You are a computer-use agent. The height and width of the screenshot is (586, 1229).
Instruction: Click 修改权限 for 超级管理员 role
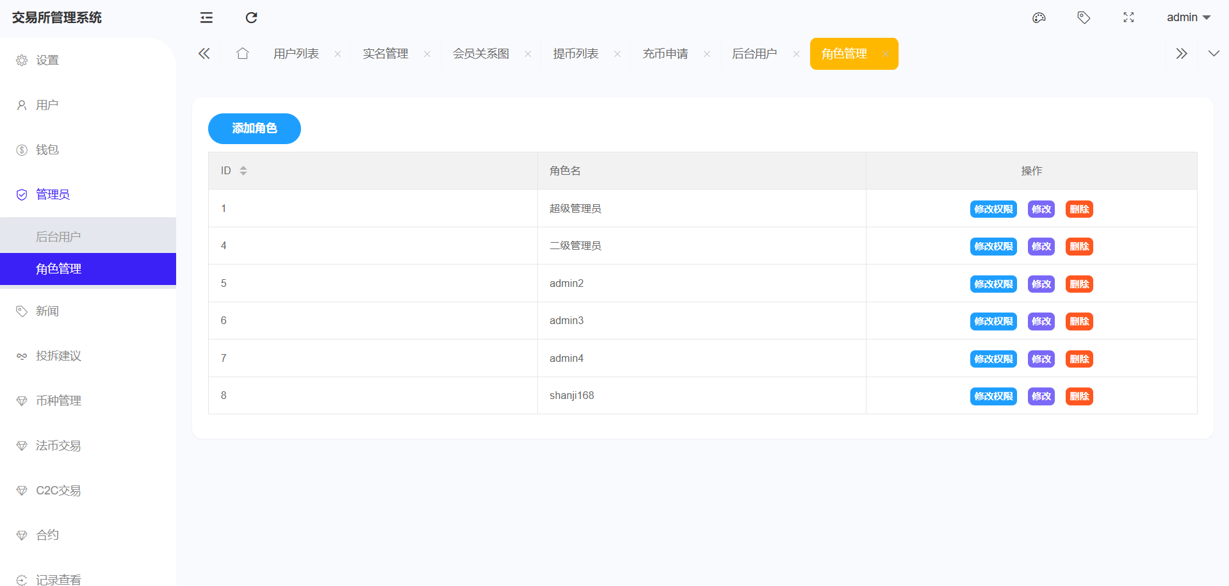[993, 209]
